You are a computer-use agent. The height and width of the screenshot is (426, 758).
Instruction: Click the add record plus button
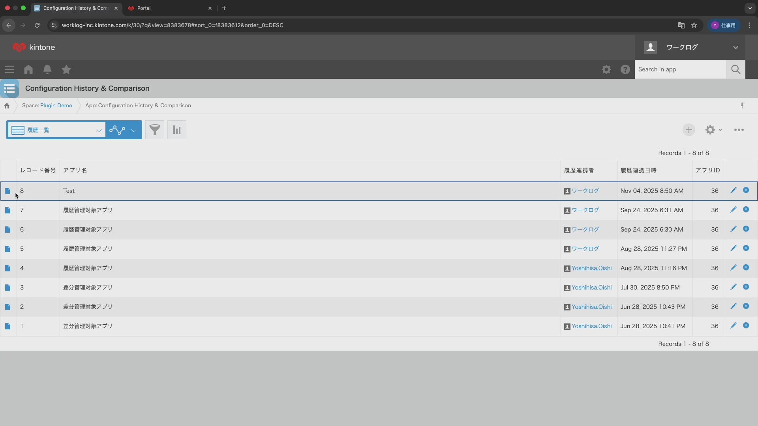point(689,130)
